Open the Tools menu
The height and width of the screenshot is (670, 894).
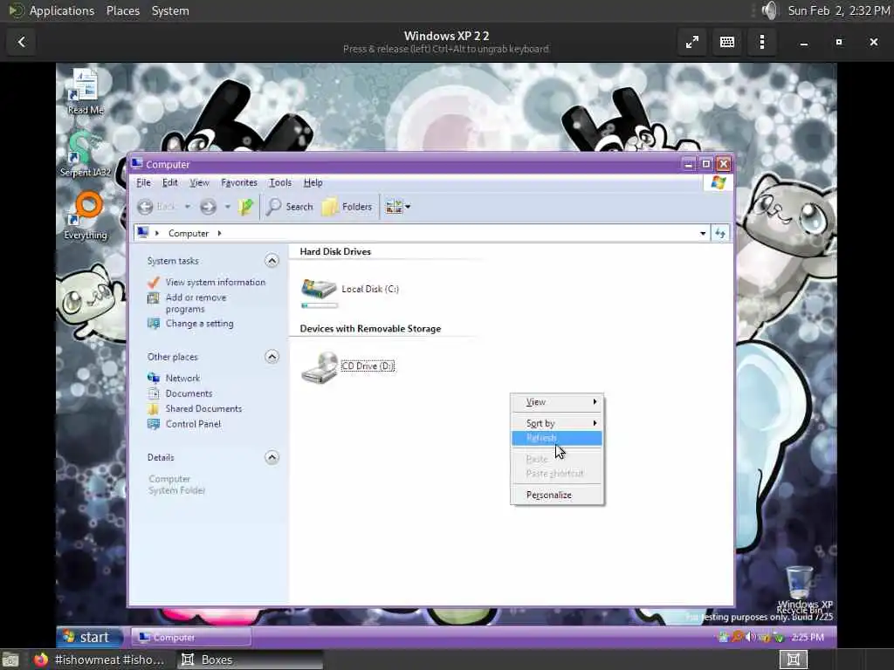coord(280,183)
